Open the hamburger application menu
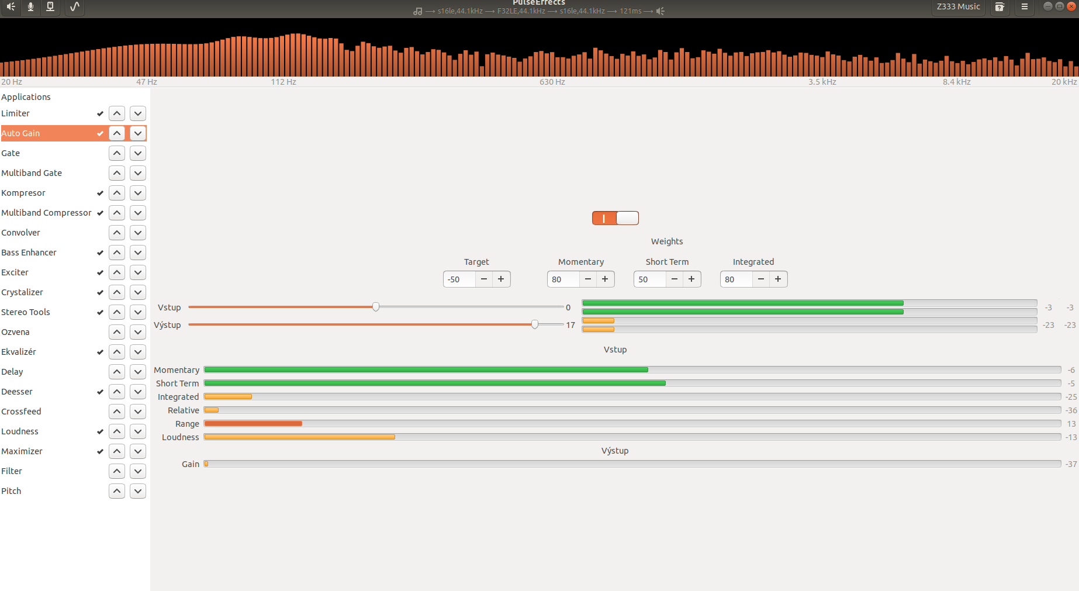Viewport: 1079px width, 591px height. coord(1025,7)
